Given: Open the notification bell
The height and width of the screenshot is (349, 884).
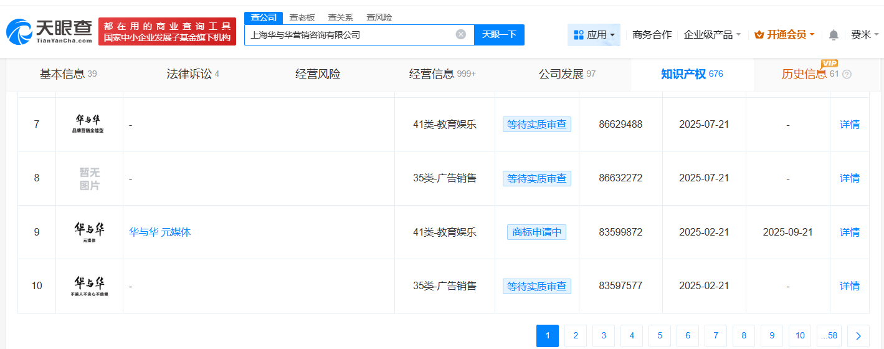Looking at the screenshot, I should 834,35.
